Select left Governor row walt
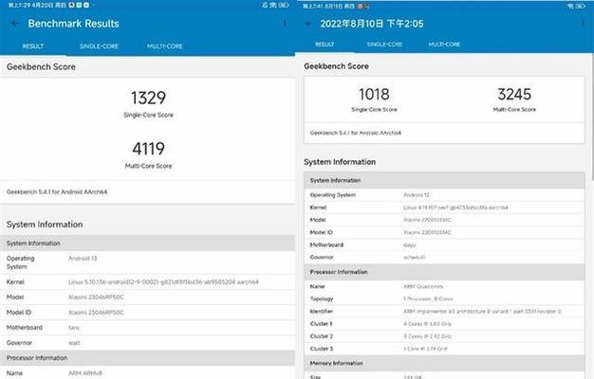 [147, 343]
